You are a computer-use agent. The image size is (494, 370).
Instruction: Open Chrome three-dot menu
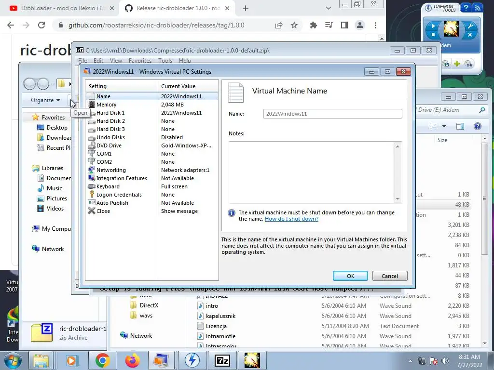[x=375, y=25]
